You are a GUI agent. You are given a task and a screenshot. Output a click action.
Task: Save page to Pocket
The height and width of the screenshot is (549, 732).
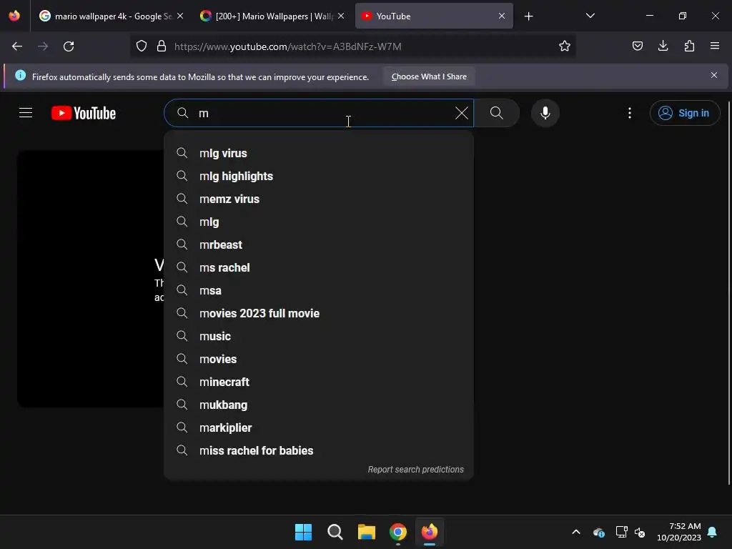click(637, 46)
